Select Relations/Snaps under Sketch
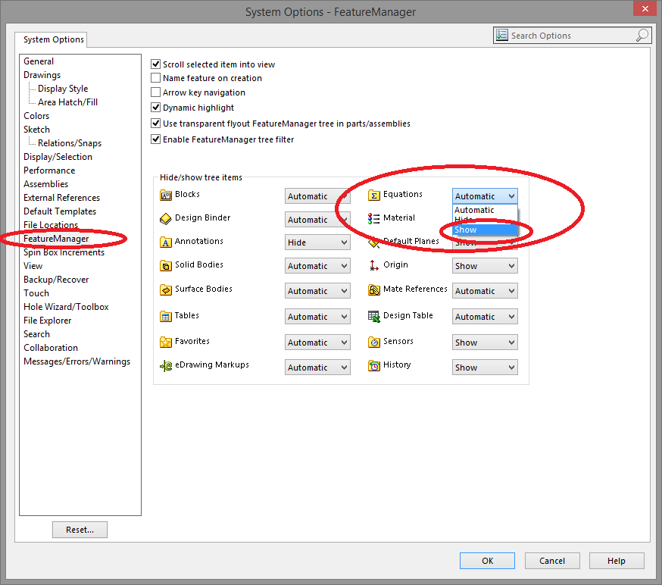 tap(70, 143)
